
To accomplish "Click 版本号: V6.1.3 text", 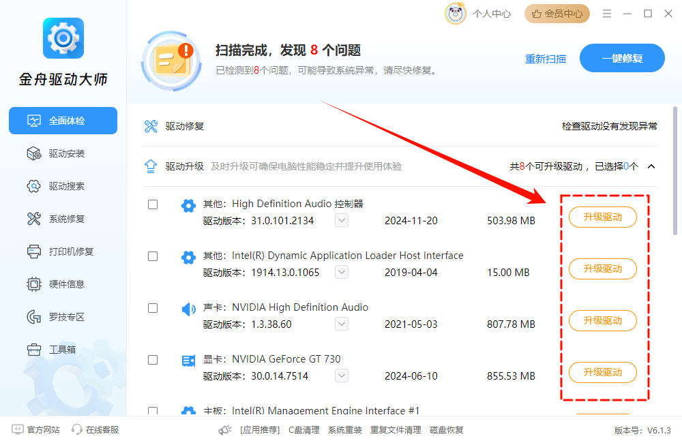I will 642,431.
